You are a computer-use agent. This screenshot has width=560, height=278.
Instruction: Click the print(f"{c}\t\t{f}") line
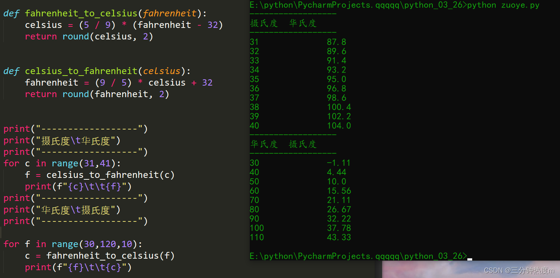[x=79, y=186]
